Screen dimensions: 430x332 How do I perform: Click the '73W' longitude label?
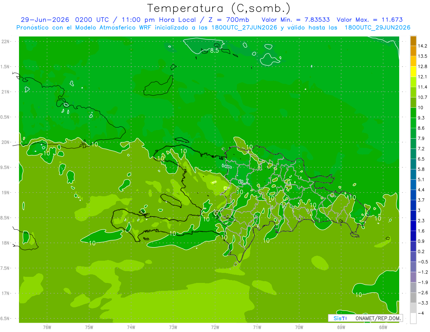173,327
